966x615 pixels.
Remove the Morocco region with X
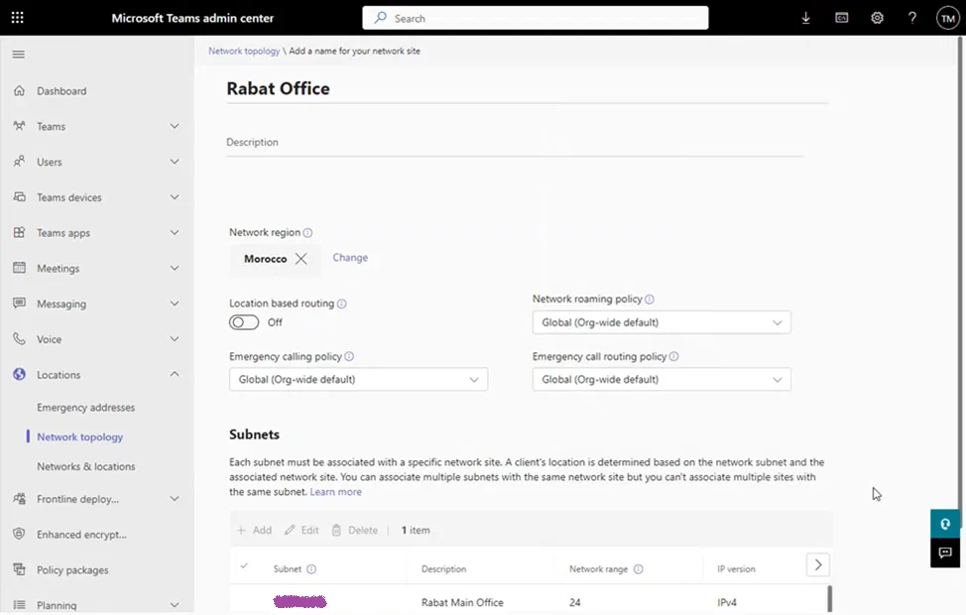point(301,259)
